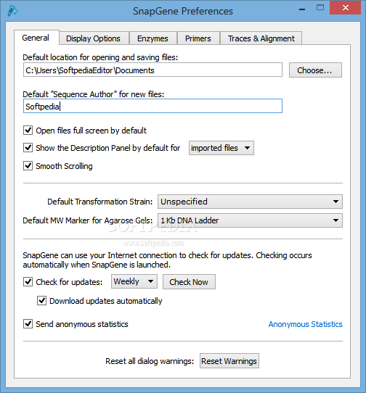This screenshot has height=393, width=366.
Task: Click the 'Default Transformation Strain:' label
Action: coord(100,202)
